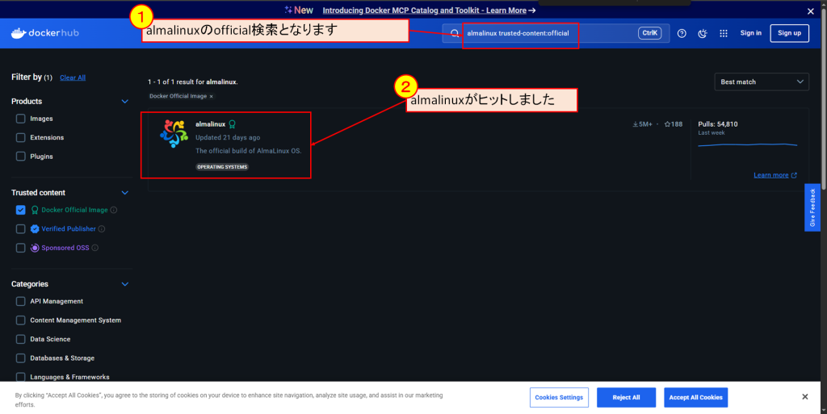
Task: Click Accept All Cookies
Action: (x=695, y=398)
